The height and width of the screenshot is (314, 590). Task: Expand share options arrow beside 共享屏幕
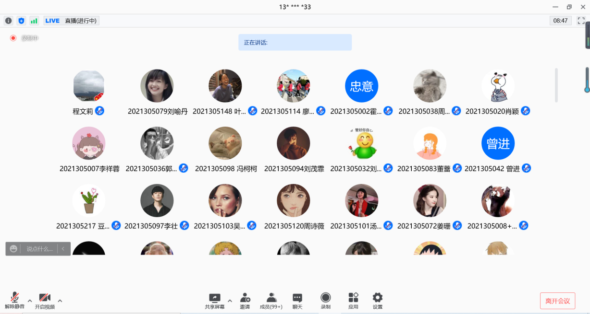tap(230, 301)
